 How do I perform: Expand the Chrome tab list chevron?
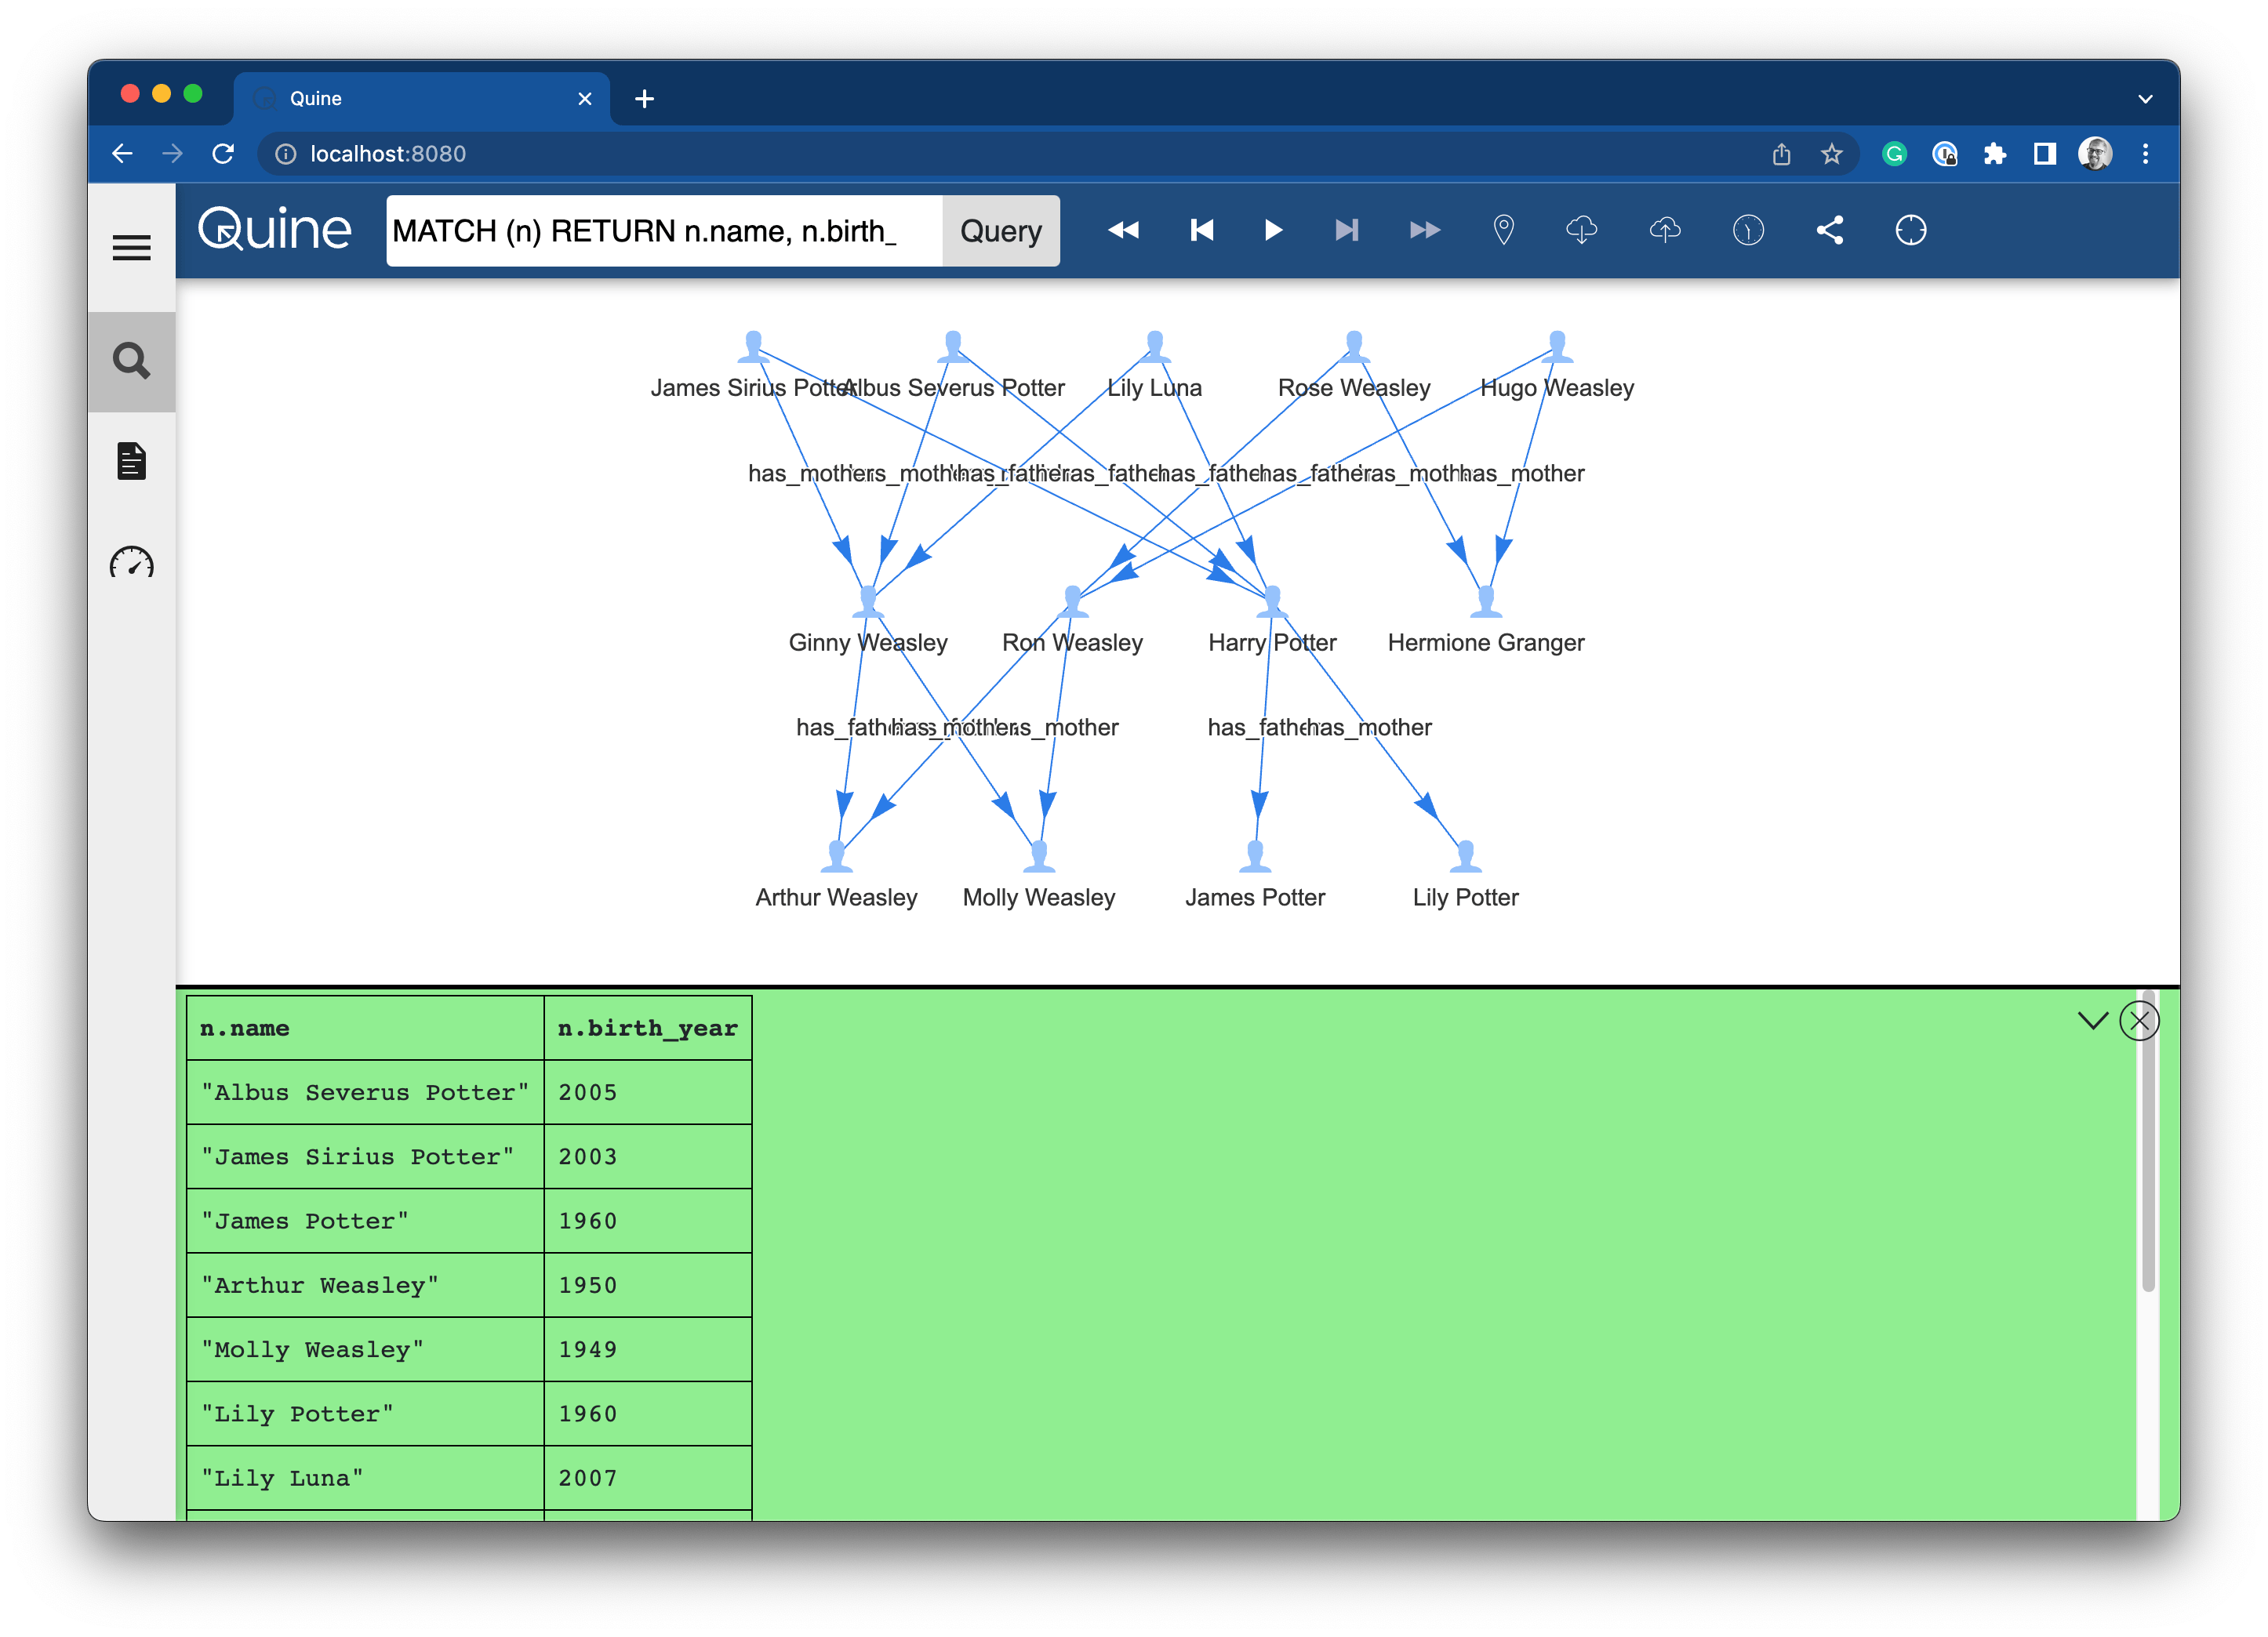pyautogui.click(x=2145, y=98)
